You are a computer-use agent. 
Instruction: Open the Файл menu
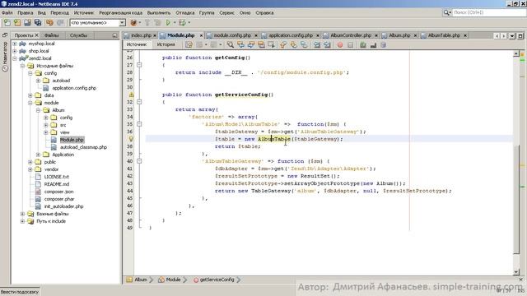[7, 12]
